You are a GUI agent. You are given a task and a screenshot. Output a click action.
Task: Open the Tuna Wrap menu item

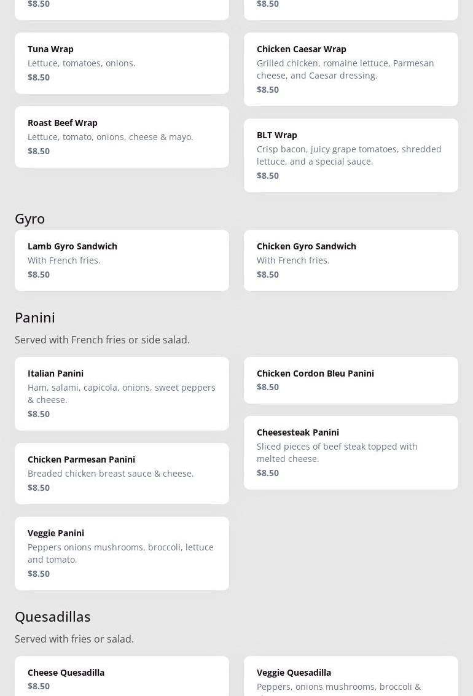point(122,63)
